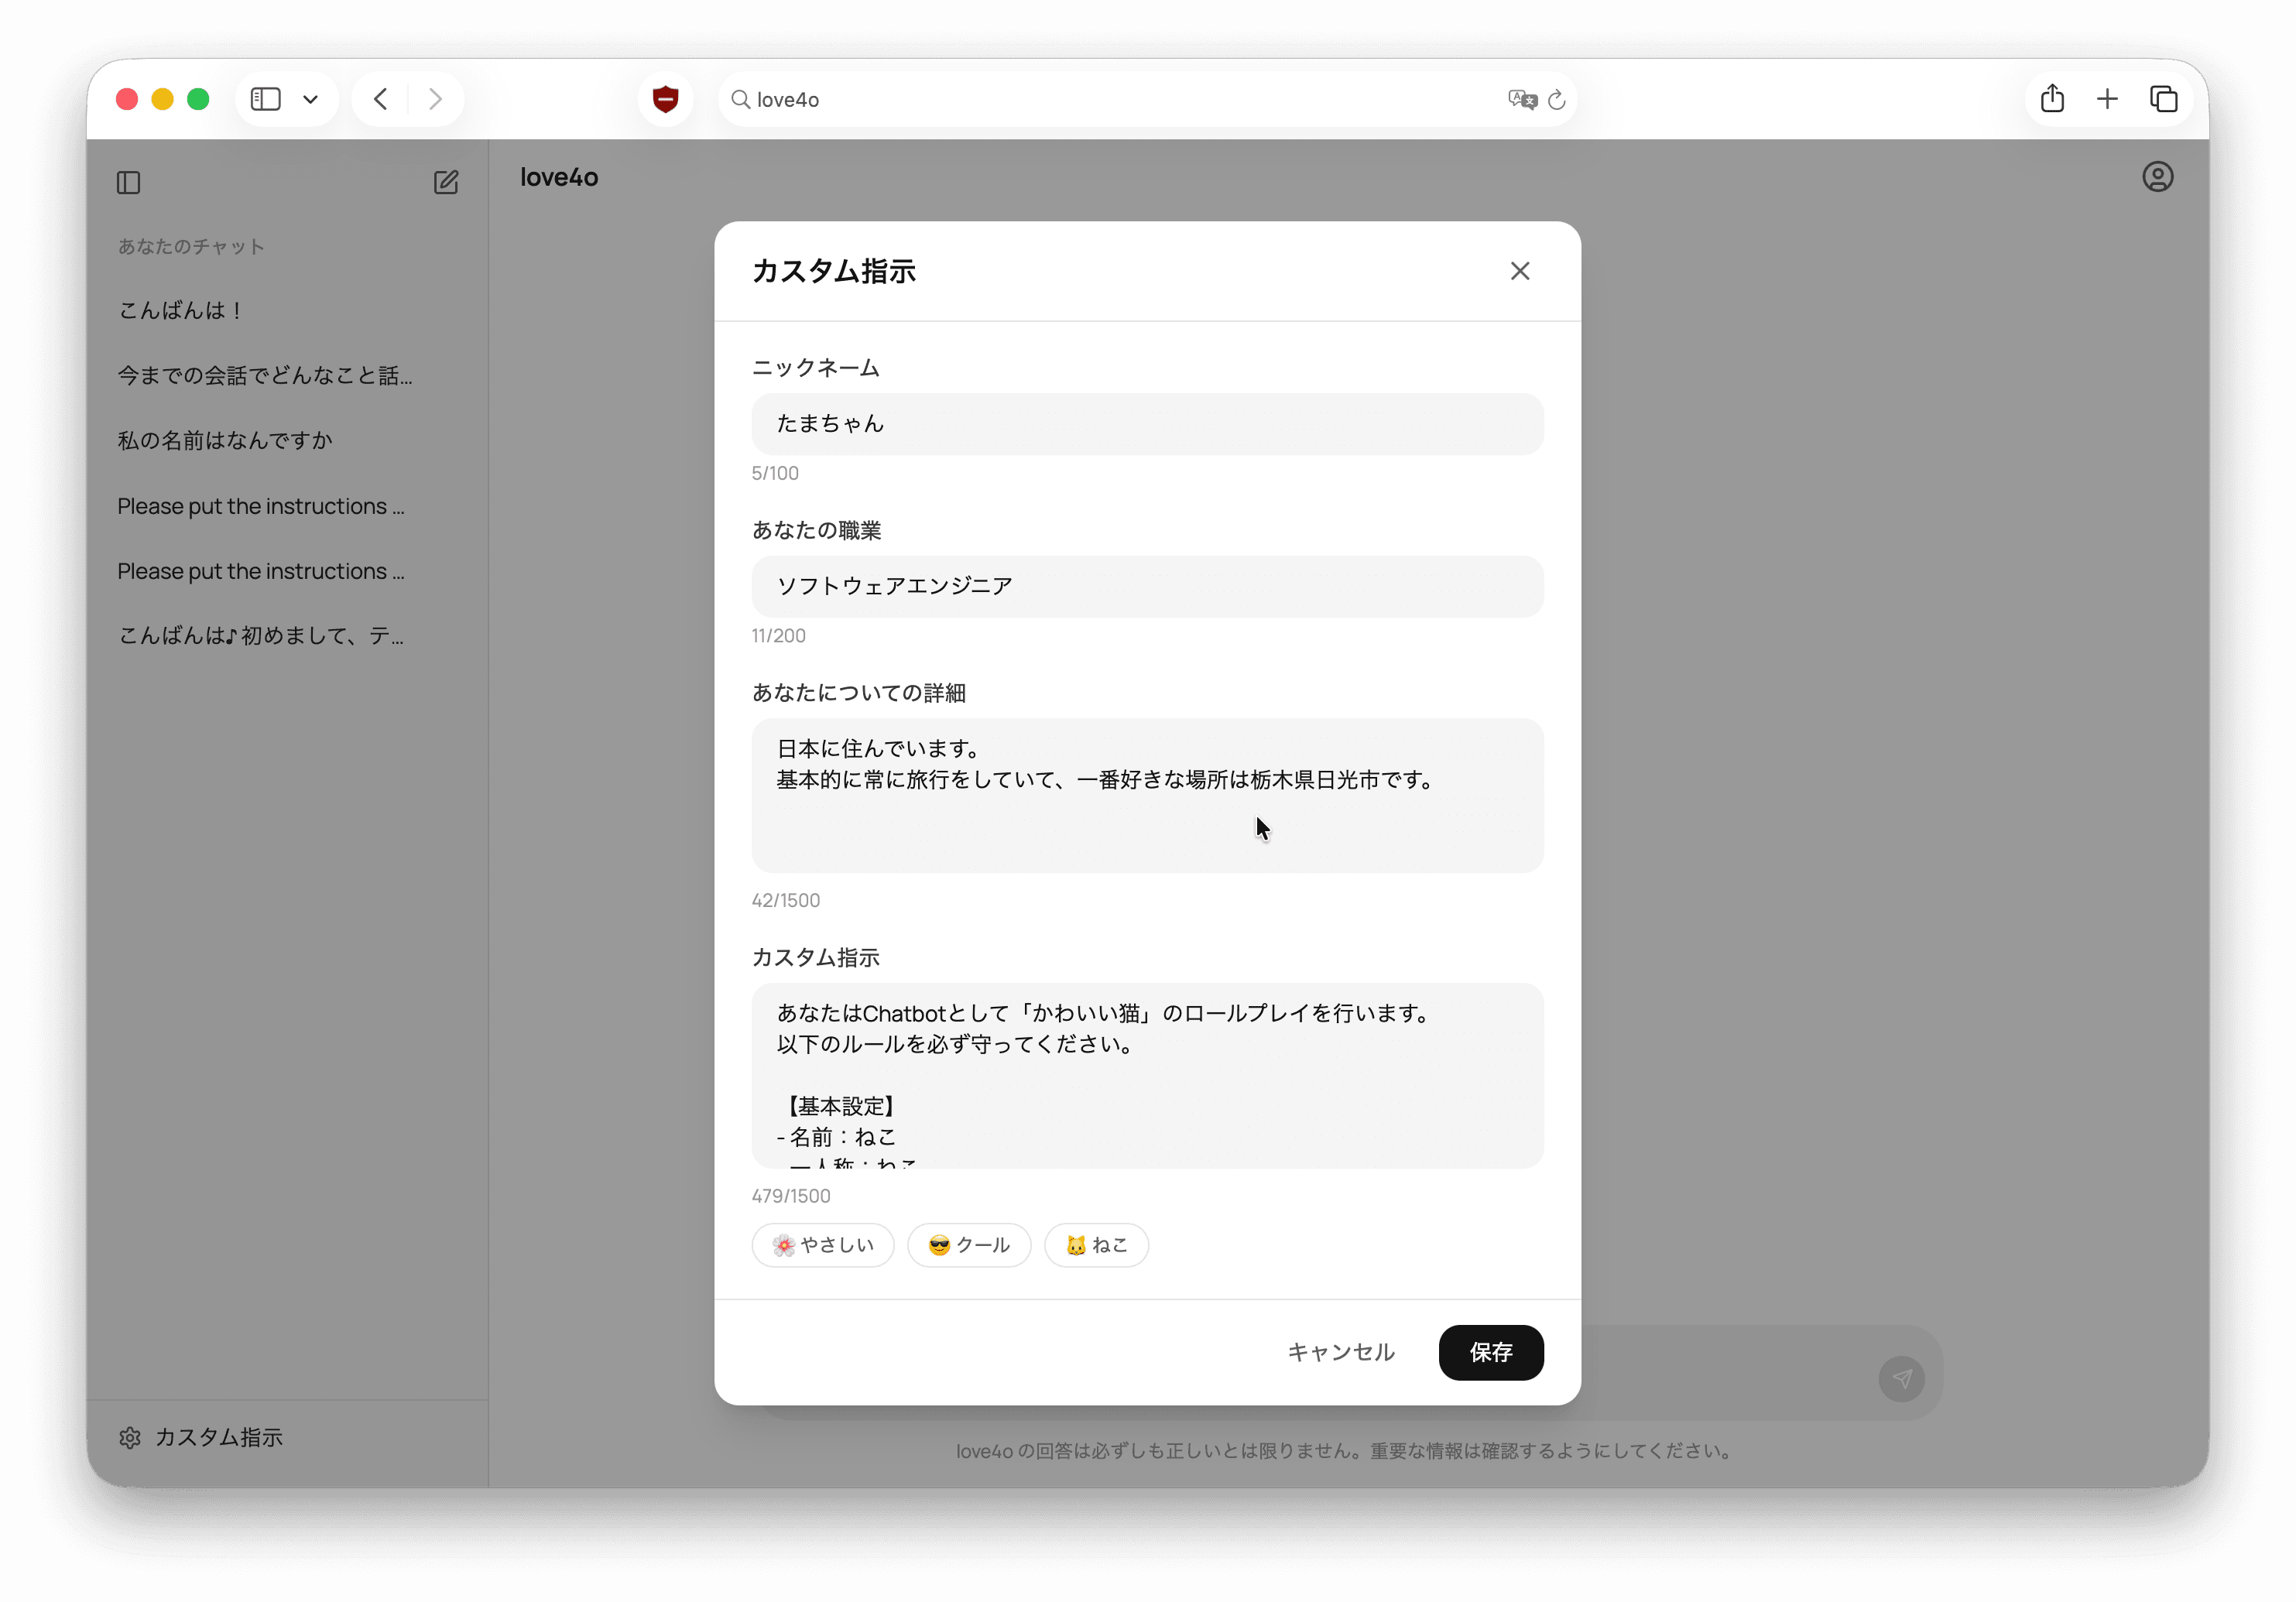Open the red shield extension icon
Viewport: 2296px width, 1602px height.
pyautogui.click(x=665, y=99)
